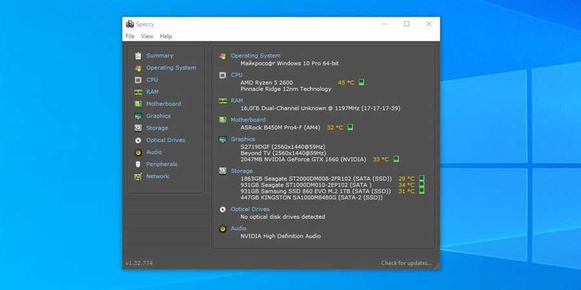
Task: Click green indicator beside 31 °C Samsung SSD
Action: click(422, 191)
